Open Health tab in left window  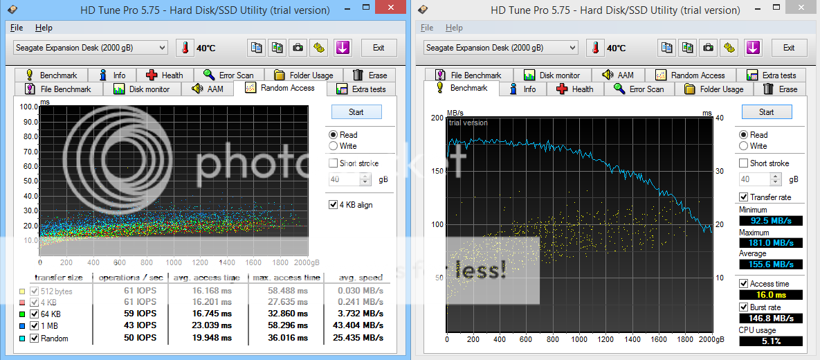166,75
